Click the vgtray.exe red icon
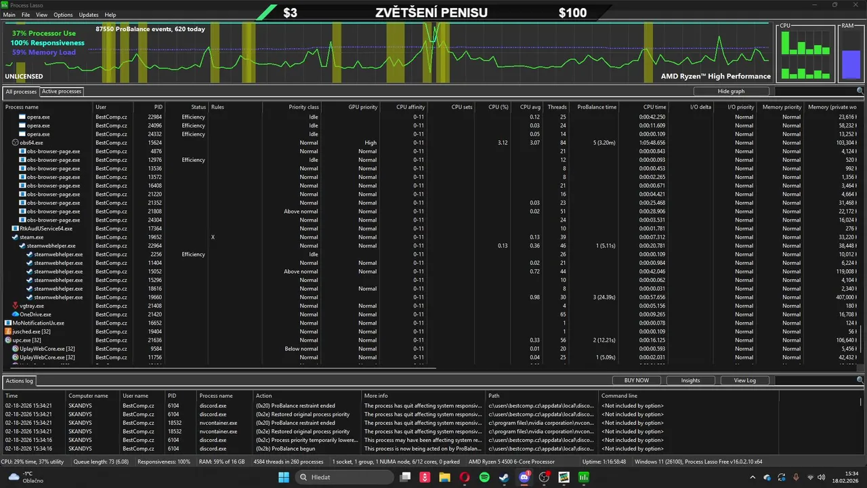The height and width of the screenshot is (488, 867). coord(16,306)
